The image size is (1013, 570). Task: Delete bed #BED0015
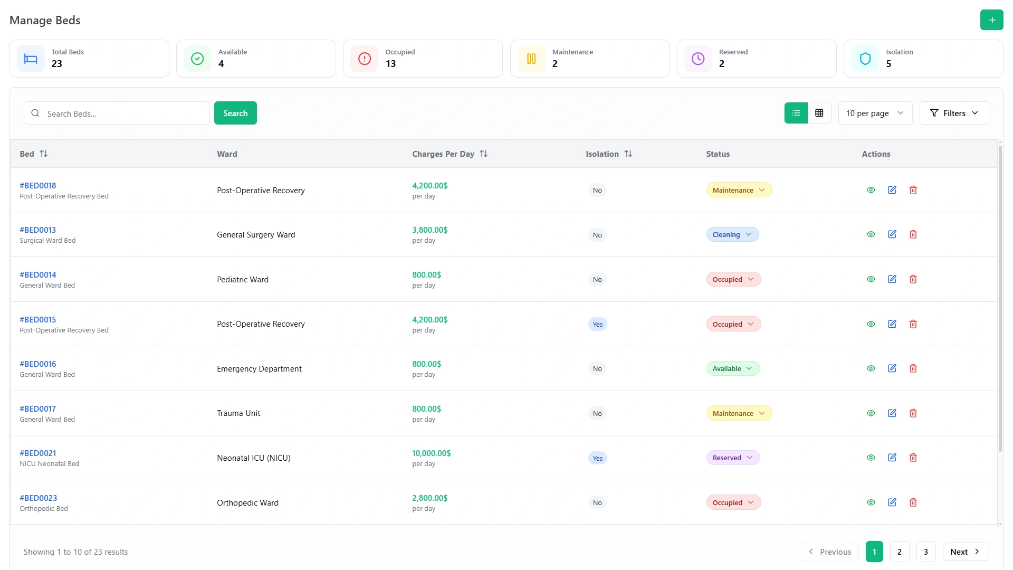913,324
